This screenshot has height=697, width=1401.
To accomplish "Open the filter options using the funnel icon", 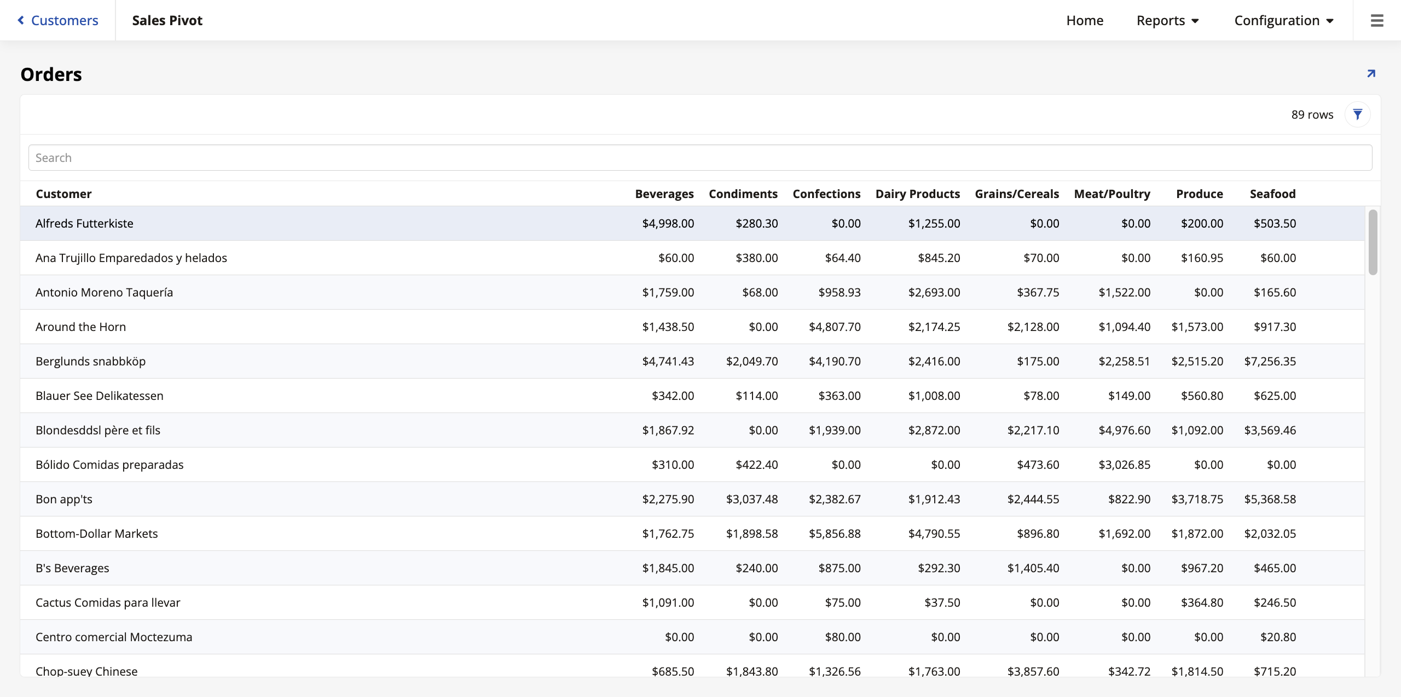I will (x=1357, y=114).
